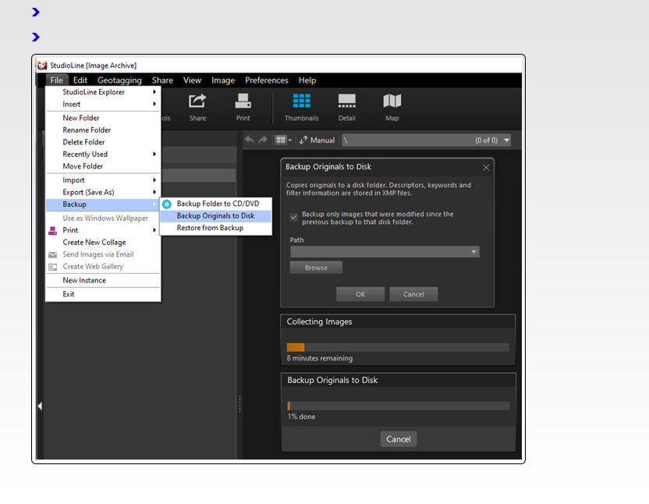Click the redo arrow icon

click(x=263, y=140)
